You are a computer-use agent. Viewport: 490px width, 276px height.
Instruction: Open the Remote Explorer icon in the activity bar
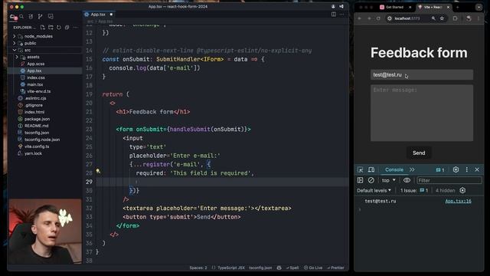(x=51, y=16)
